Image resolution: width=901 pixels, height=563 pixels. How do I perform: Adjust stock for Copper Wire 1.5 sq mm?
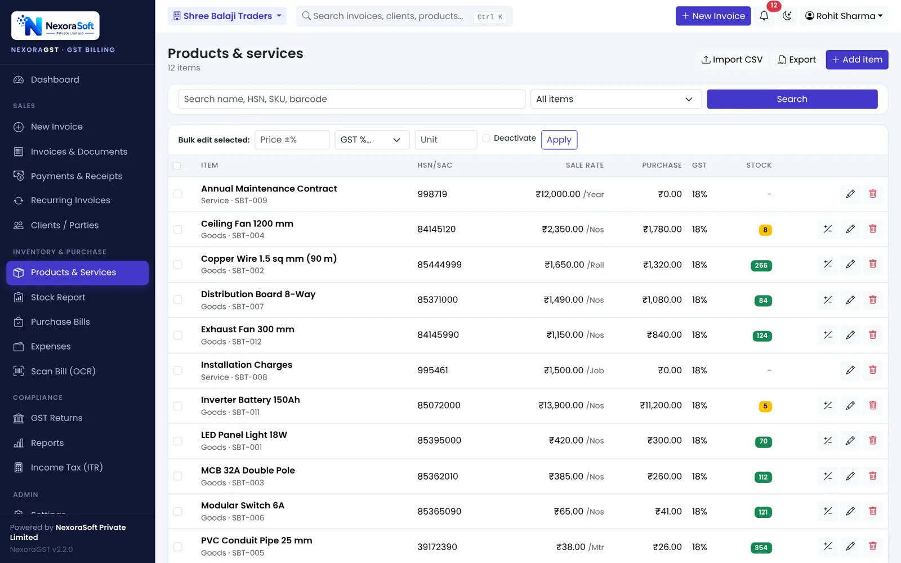pyautogui.click(x=828, y=264)
